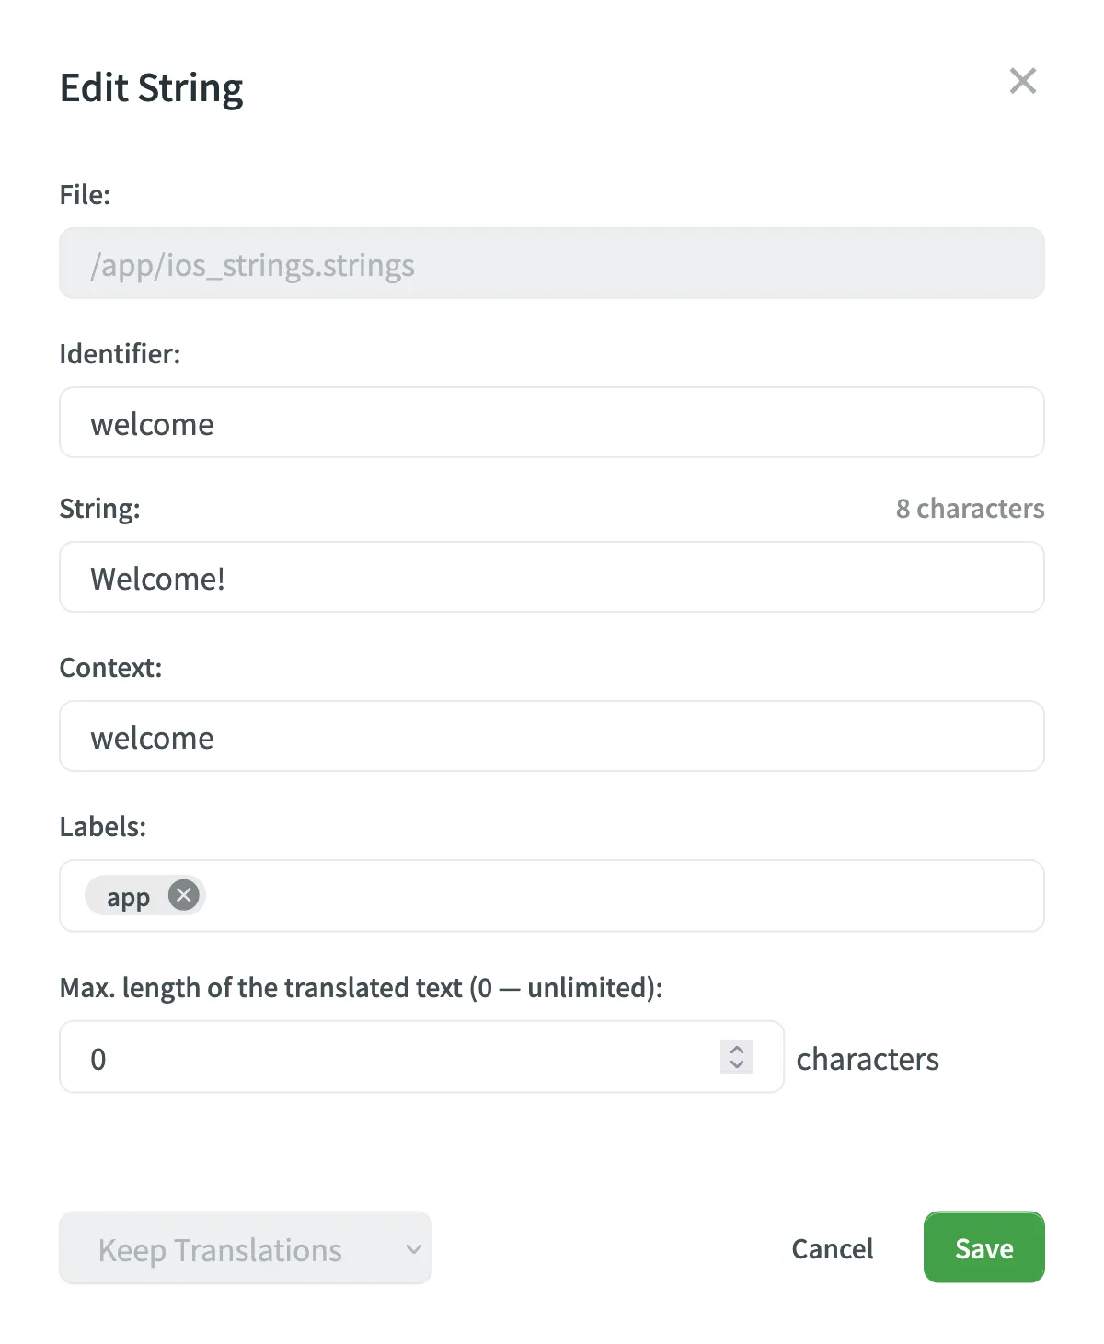Click the "Labels:" field label

click(x=102, y=827)
